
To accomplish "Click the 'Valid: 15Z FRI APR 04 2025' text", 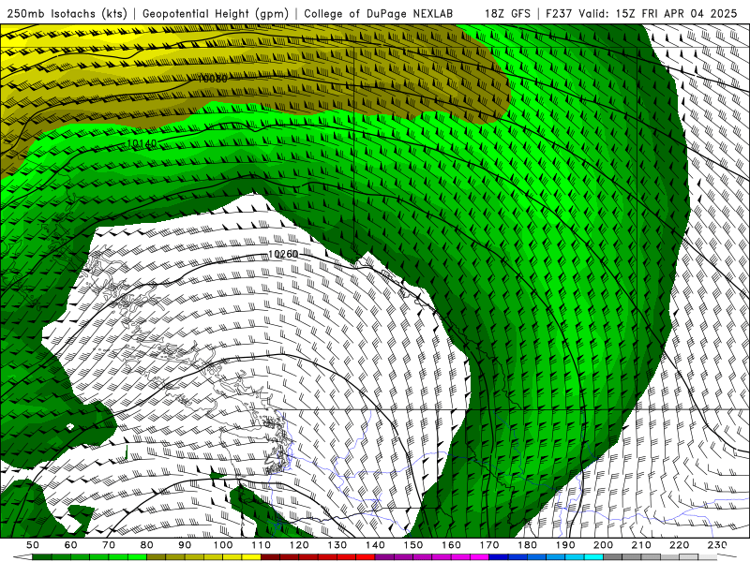I will point(658,13).
